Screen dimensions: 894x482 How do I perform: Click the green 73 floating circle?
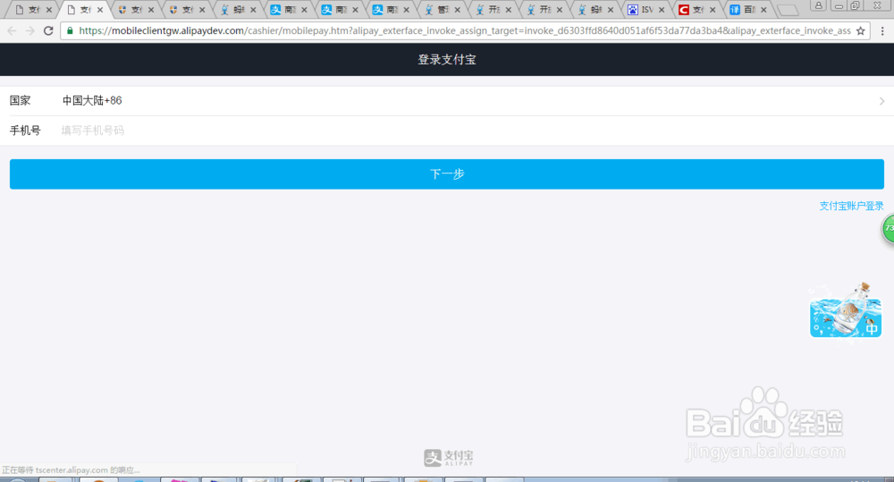pyautogui.click(x=889, y=229)
